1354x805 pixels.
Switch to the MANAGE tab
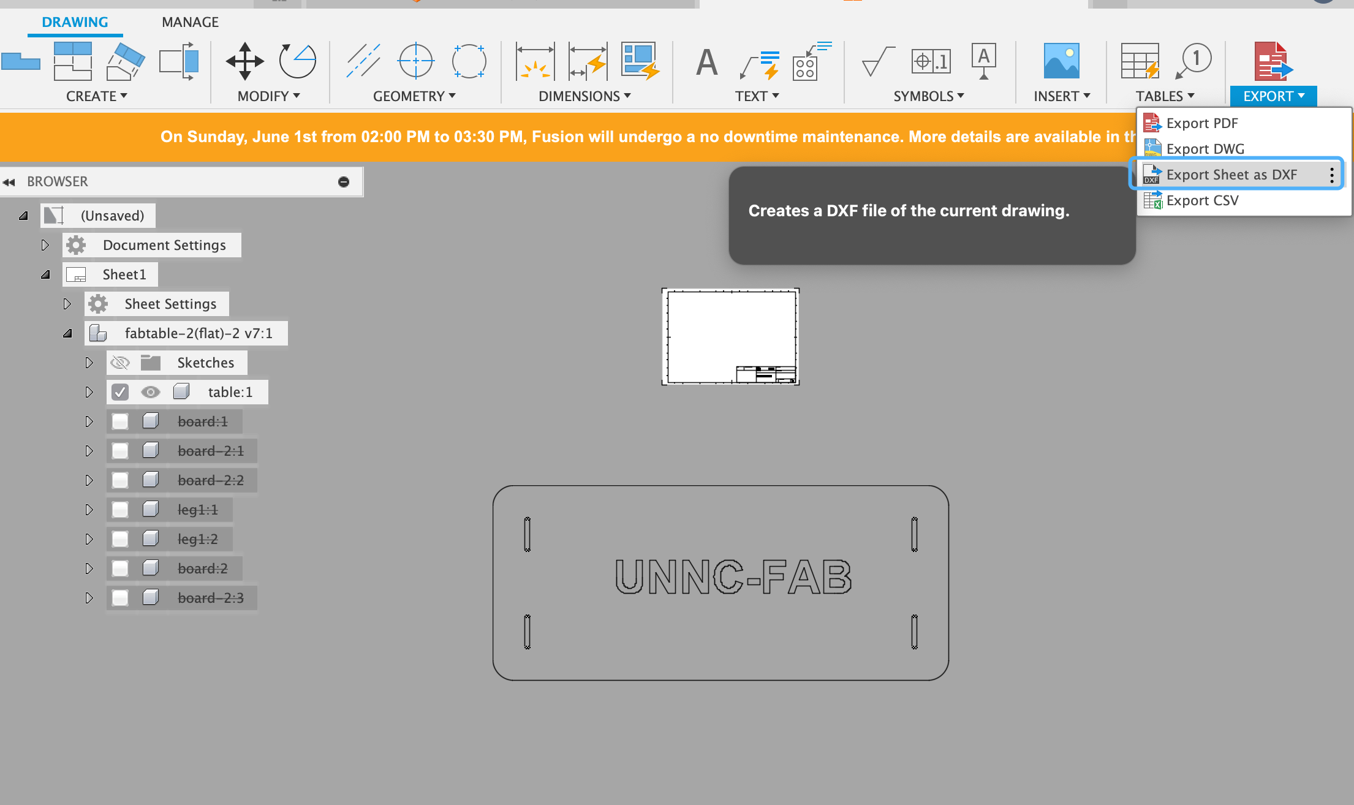(x=190, y=22)
